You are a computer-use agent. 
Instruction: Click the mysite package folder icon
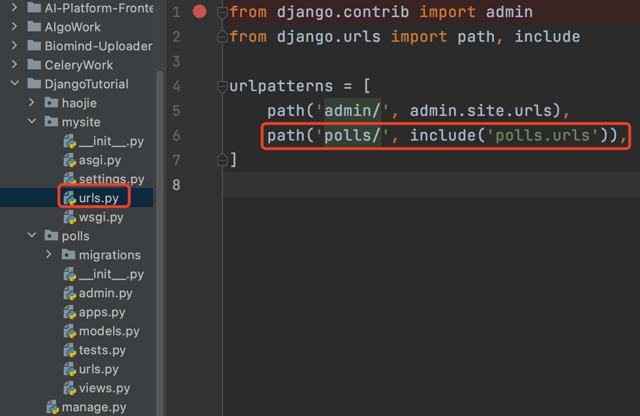51,122
